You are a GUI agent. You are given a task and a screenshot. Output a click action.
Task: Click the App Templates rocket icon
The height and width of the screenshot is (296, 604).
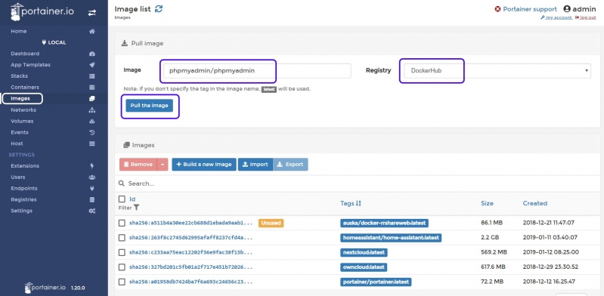point(92,65)
